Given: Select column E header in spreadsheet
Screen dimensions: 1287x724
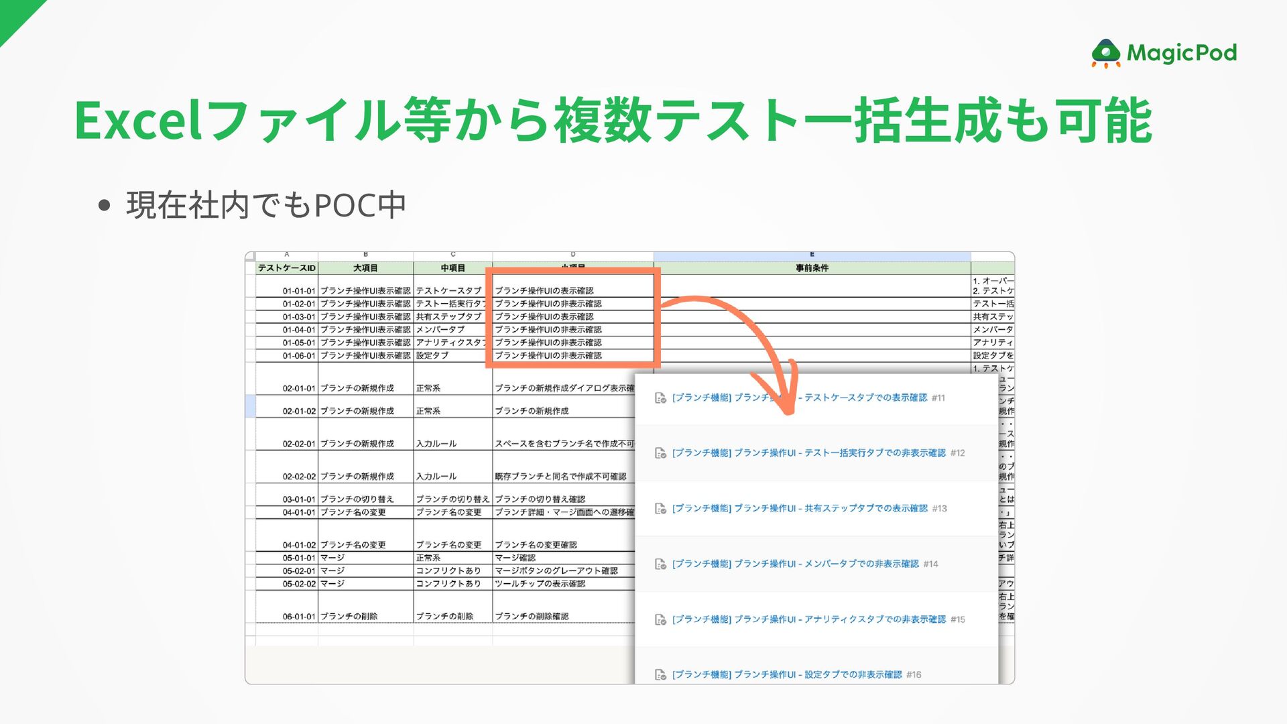Looking at the screenshot, I should click(x=812, y=255).
